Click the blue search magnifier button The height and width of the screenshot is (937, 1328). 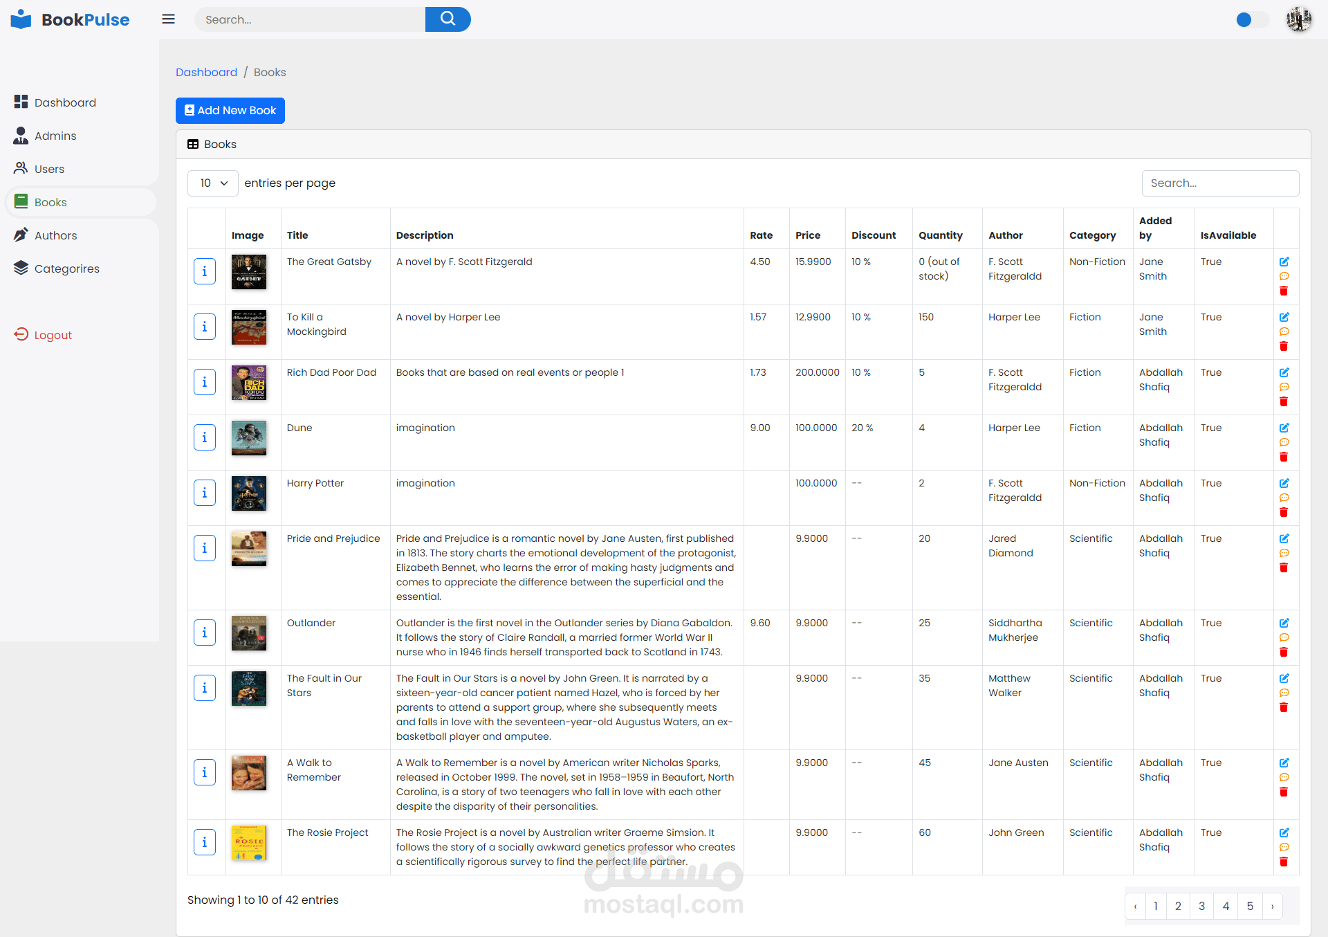(448, 19)
